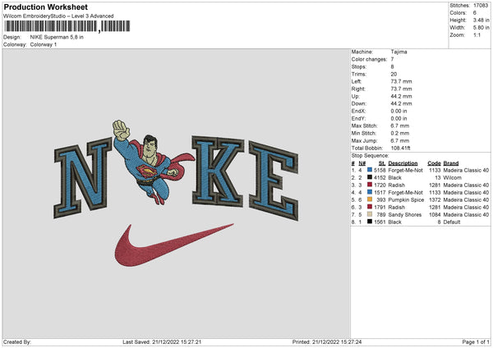Click code 1372 in the stop sequence
Screen dimensions: 493x348
pos(435,200)
